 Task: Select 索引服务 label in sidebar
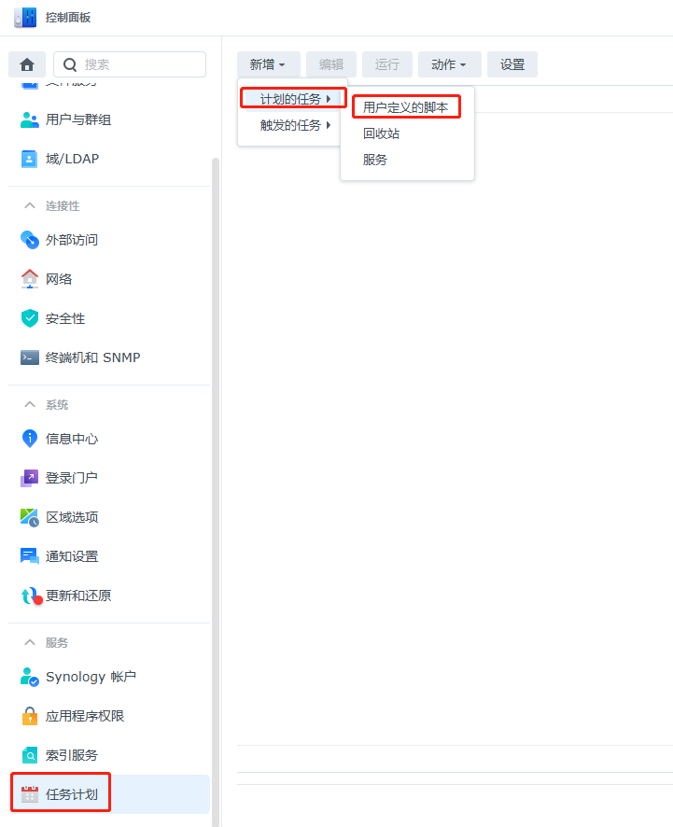pos(72,755)
